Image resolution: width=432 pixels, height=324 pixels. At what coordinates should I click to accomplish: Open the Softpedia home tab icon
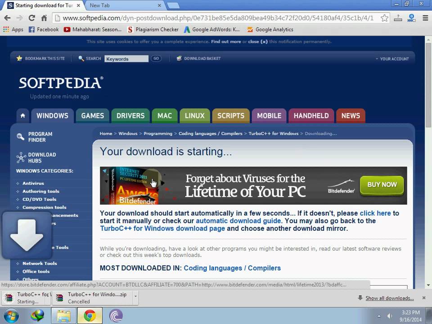(23, 116)
